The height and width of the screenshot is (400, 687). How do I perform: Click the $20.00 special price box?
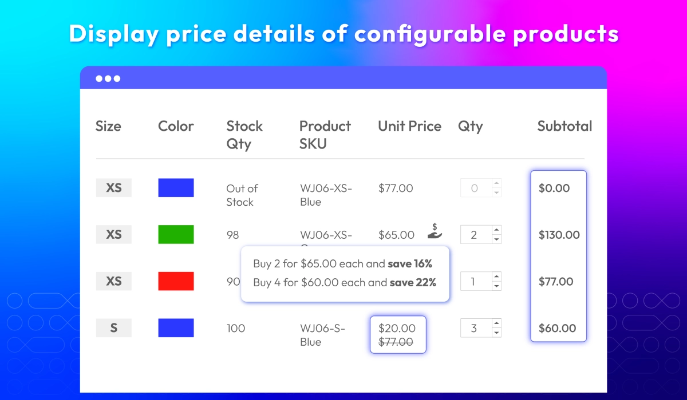398,335
